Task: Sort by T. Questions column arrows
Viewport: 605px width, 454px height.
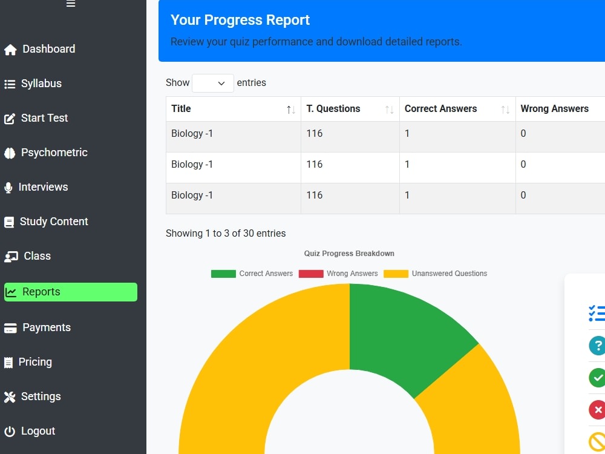Action: tap(389, 110)
